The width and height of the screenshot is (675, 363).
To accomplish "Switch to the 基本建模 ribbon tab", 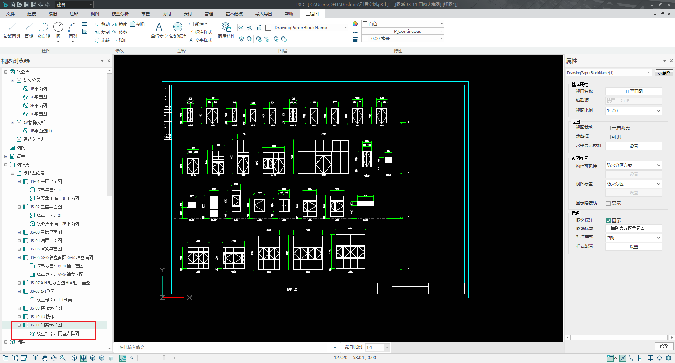I will pyautogui.click(x=234, y=14).
